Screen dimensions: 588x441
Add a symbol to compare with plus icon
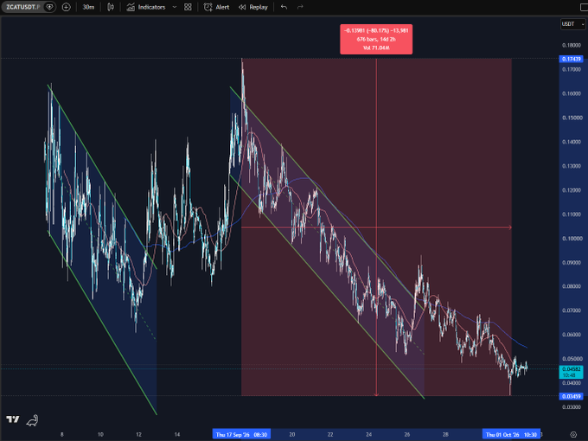66,7
